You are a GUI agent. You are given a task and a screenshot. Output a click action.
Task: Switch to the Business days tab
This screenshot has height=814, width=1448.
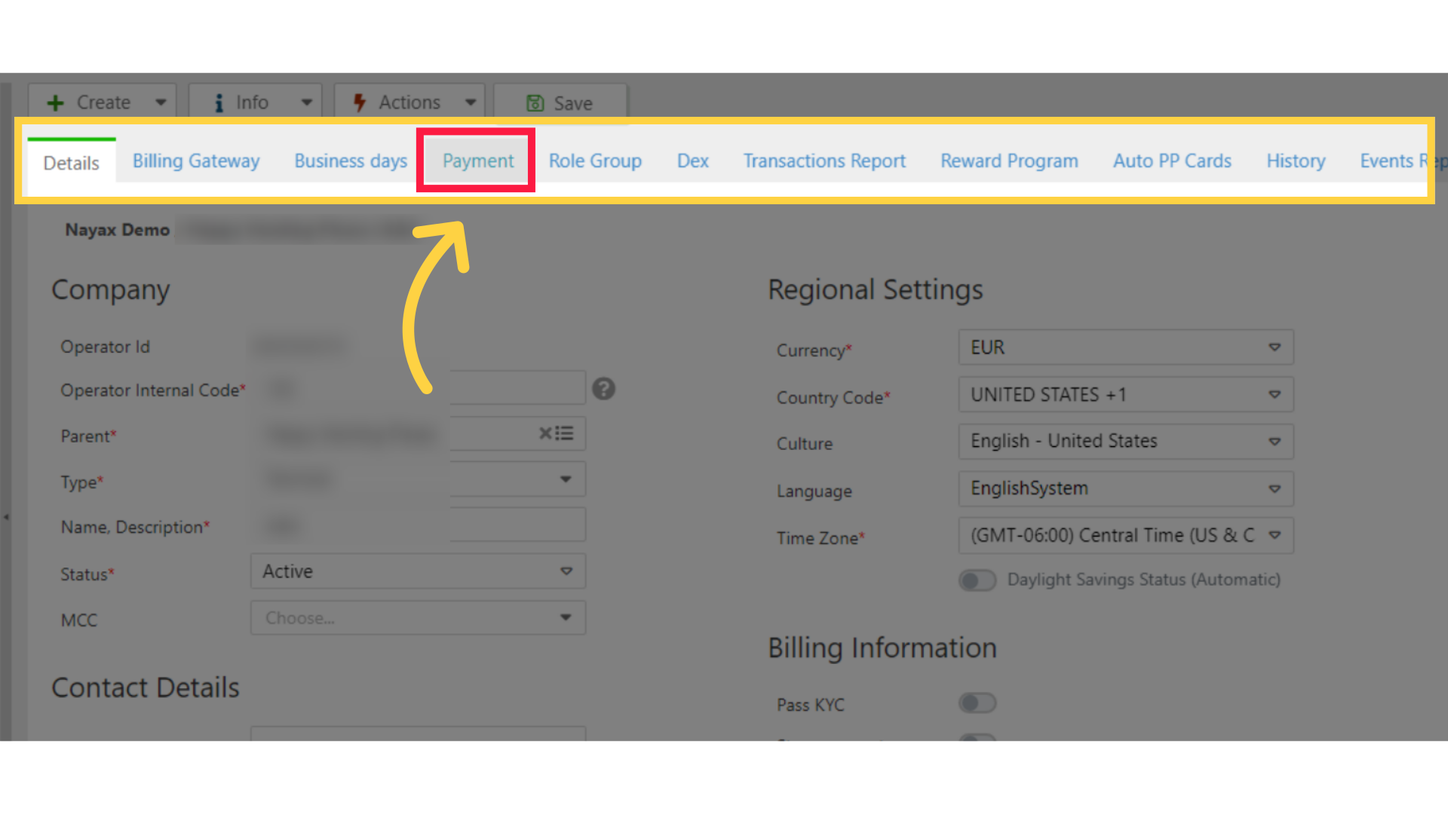click(351, 161)
